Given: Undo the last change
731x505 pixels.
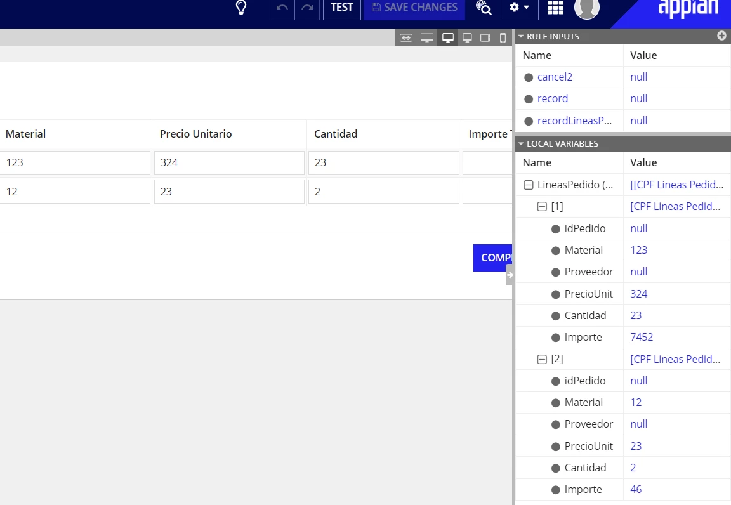Looking at the screenshot, I should tap(282, 8).
